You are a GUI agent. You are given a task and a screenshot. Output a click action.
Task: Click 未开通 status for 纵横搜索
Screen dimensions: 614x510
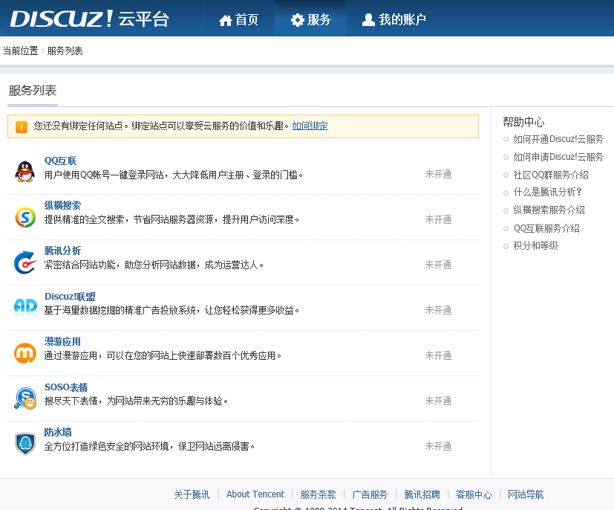438,219
